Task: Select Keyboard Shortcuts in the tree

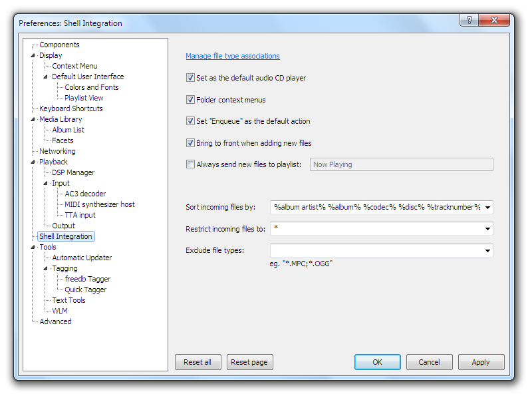Action: pyautogui.click(x=70, y=108)
